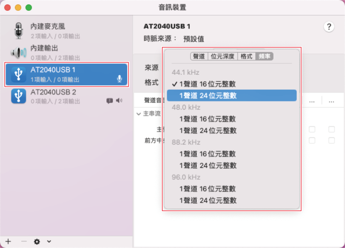This screenshot has height=248, width=345.
Task: Collapse the 主串流 disclosure triangle
Action: pyautogui.click(x=139, y=113)
